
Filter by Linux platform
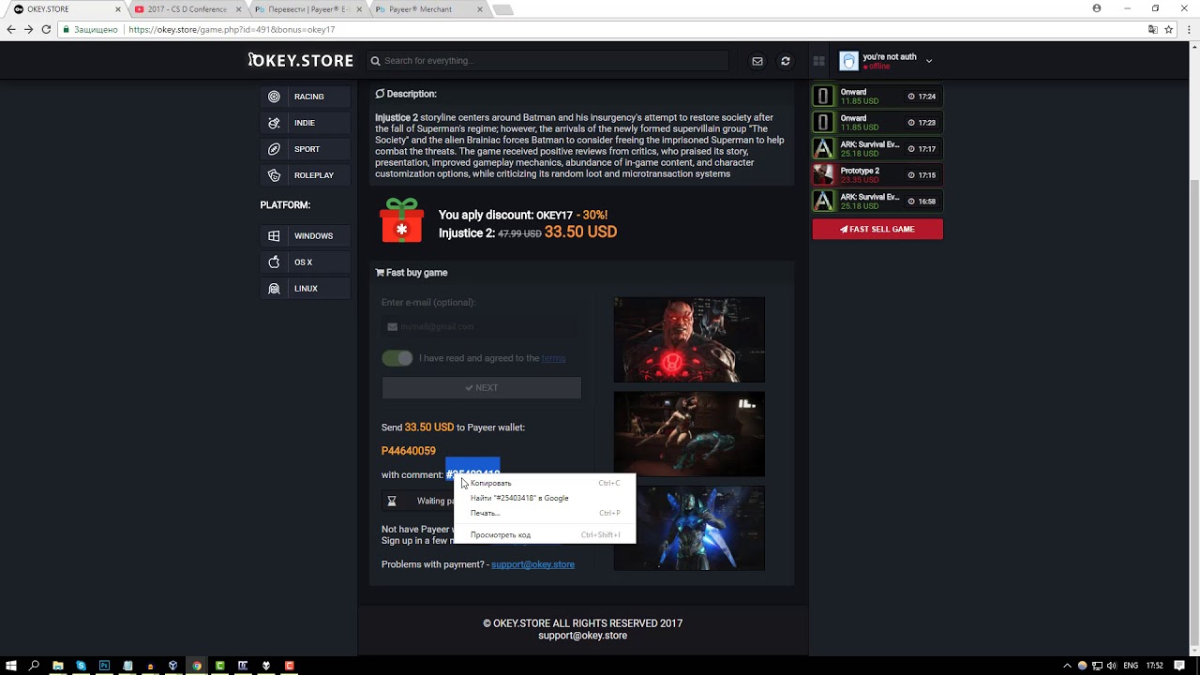coord(306,289)
